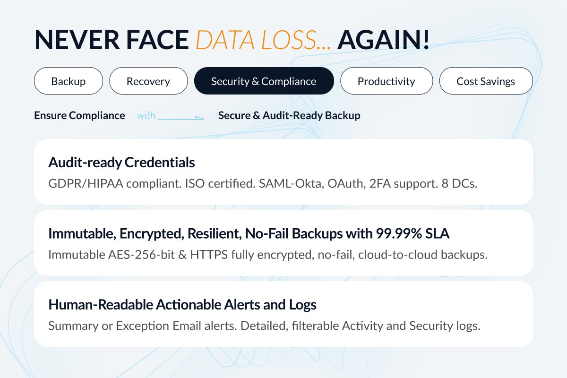Open the Backup tab

[x=69, y=81]
